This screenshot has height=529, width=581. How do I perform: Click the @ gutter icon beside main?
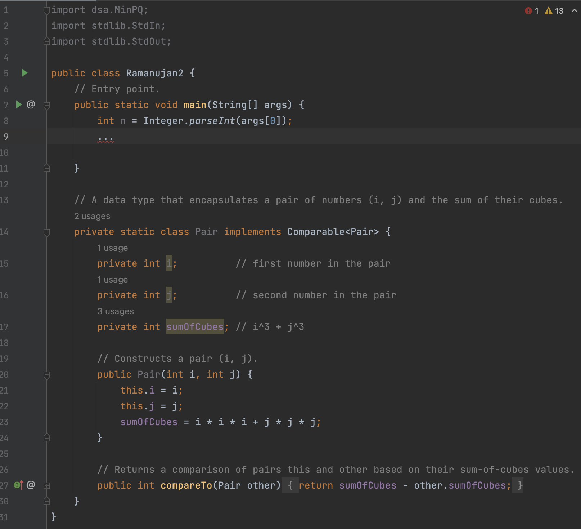tap(31, 105)
